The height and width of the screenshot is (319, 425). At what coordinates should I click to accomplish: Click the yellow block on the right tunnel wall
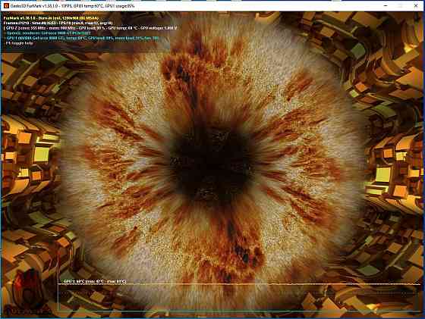point(383,174)
